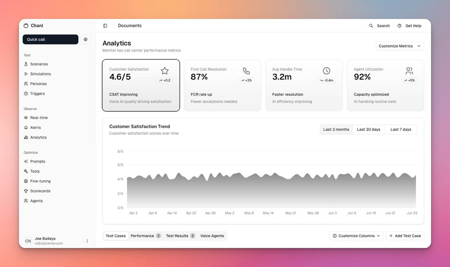The height and width of the screenshot is (267, 450).
Task: Open the Alerts bell icon
Action: 26,127
